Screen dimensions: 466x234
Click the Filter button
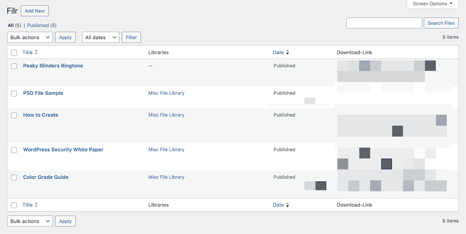tap(131, 37)
